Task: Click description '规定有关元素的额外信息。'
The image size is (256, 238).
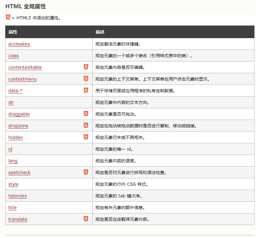Action: [x=120, y=208]
